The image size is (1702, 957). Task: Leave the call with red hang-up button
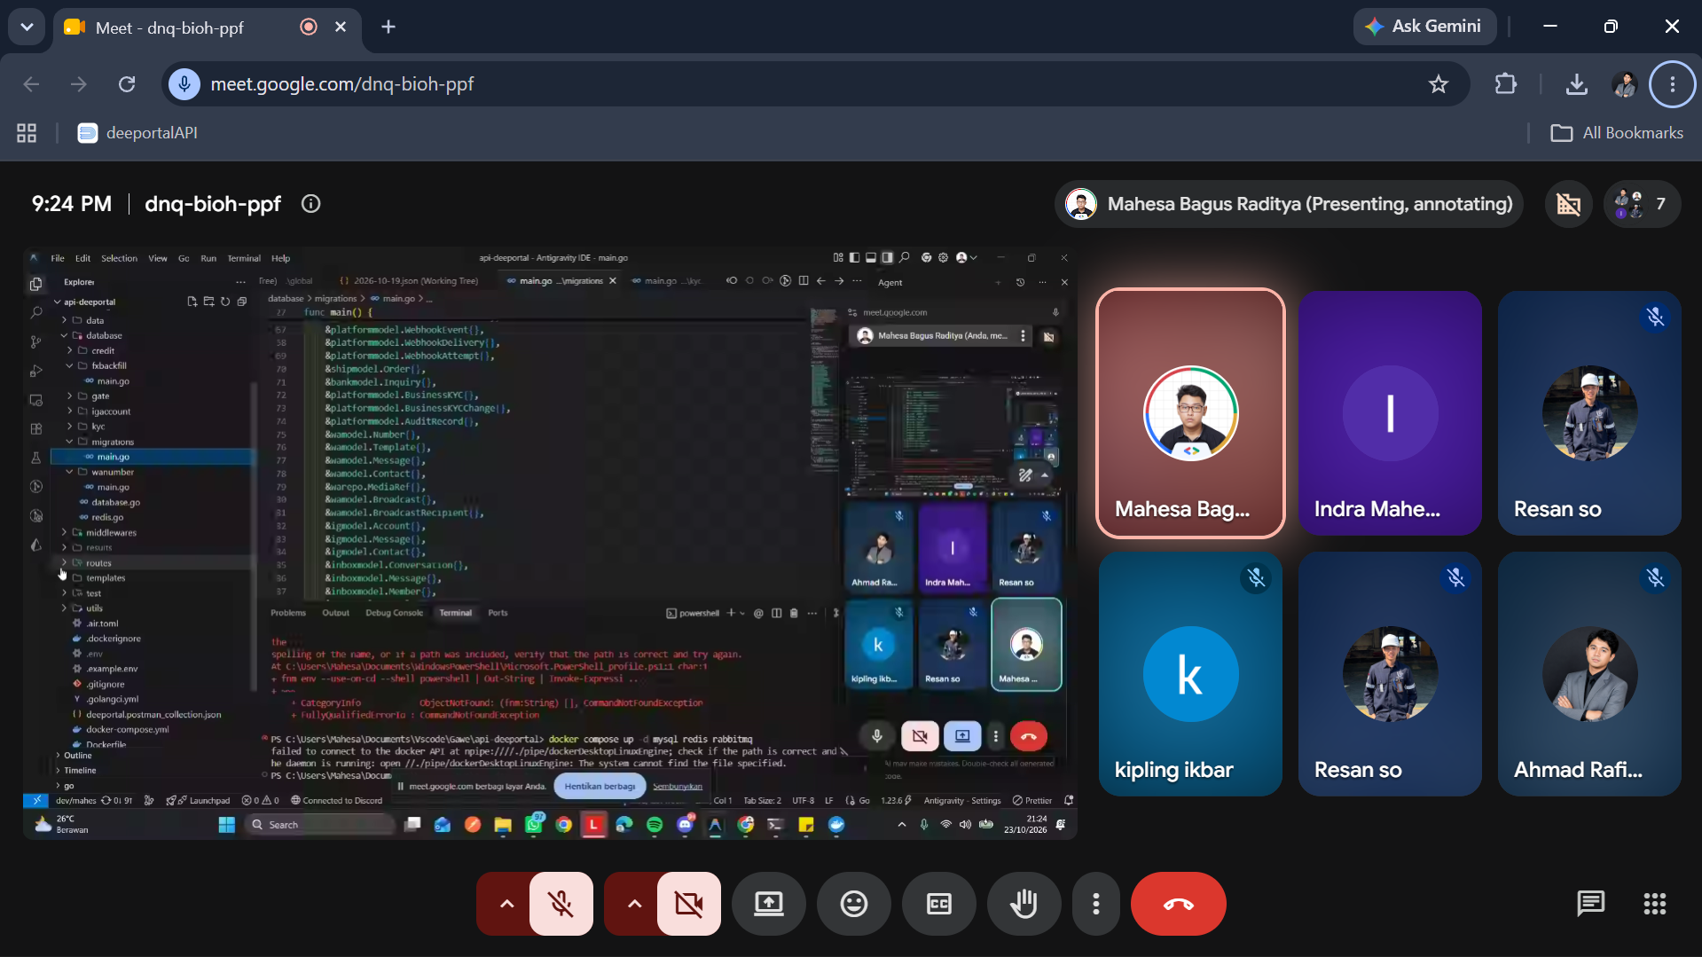click(x=1178, y=904)
